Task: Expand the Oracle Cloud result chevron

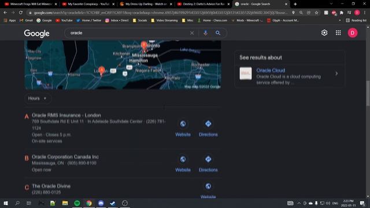Action: (x=336, y=73)
